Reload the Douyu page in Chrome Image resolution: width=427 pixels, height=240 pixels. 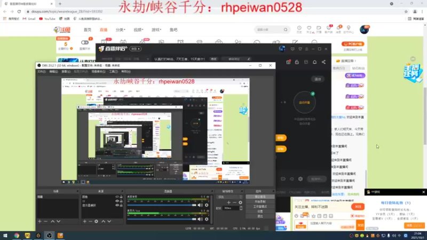[x=19, y=11]
